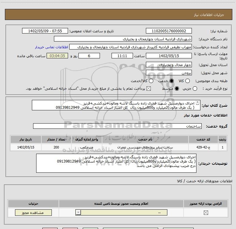
Task: Click the remaining days field showing 6
Action: click(89, 56)
